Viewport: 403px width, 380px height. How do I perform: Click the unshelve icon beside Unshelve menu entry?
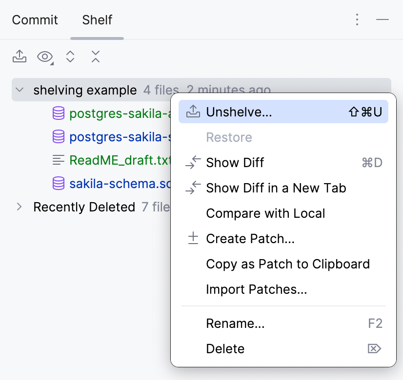[193, 112]
